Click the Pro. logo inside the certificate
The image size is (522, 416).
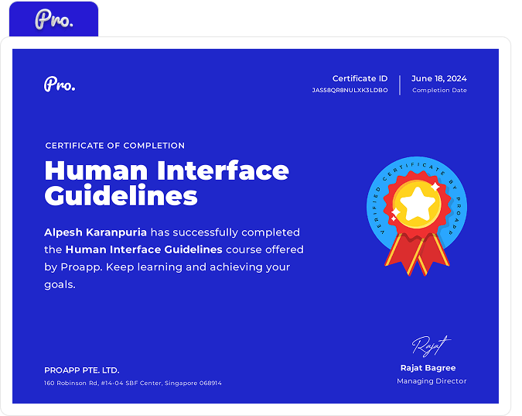pos(60,84)
